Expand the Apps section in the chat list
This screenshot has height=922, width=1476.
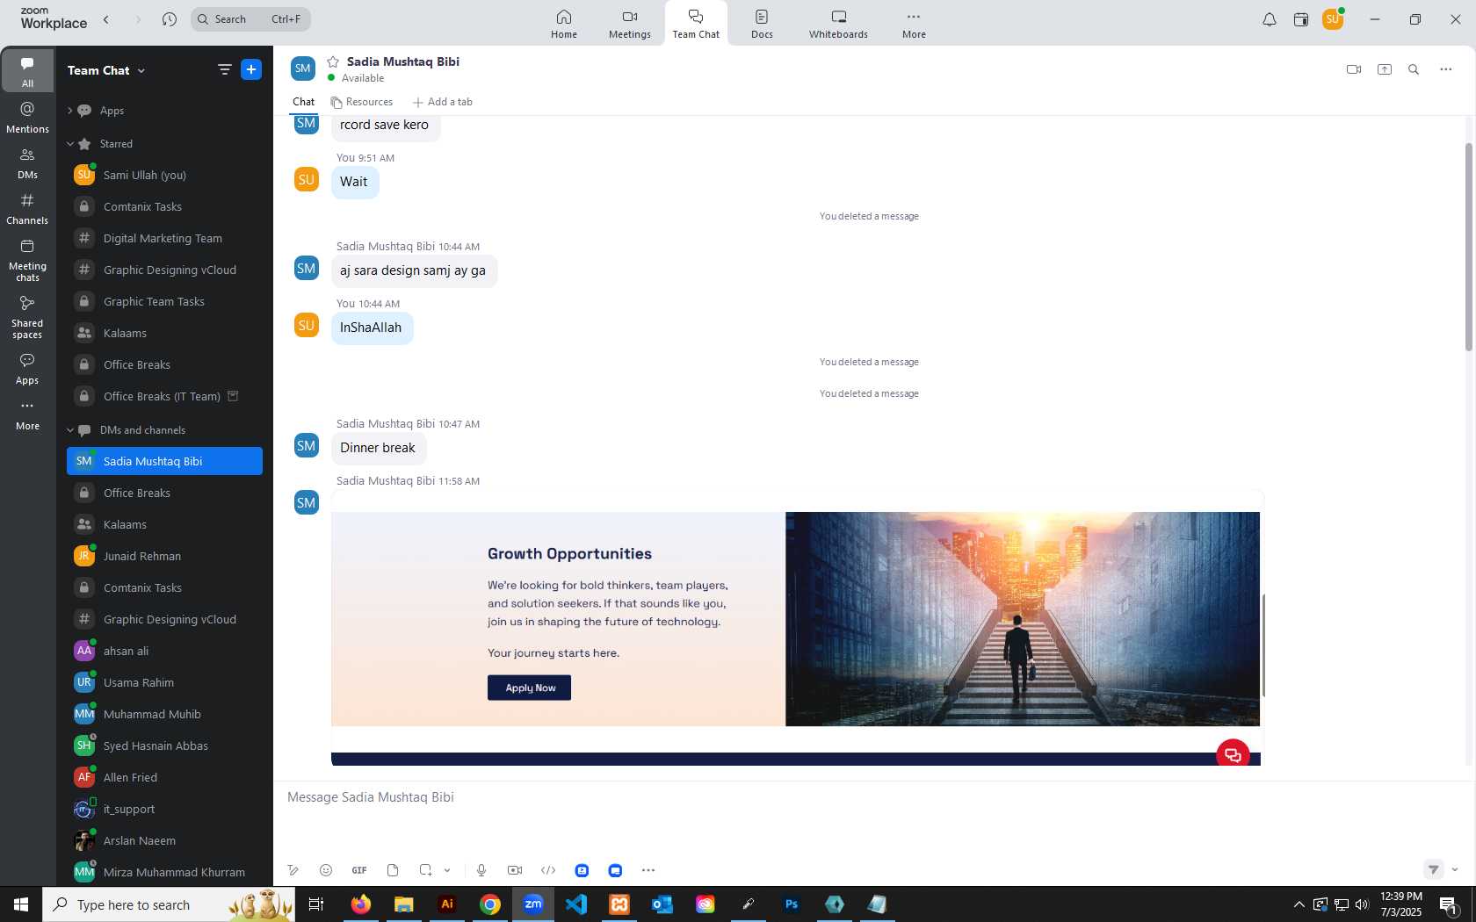coord(70,111)
